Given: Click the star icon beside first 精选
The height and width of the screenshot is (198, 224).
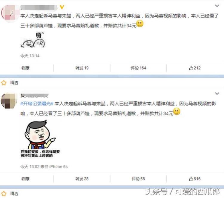Looking at the screenshot, I should coord(4,83).
